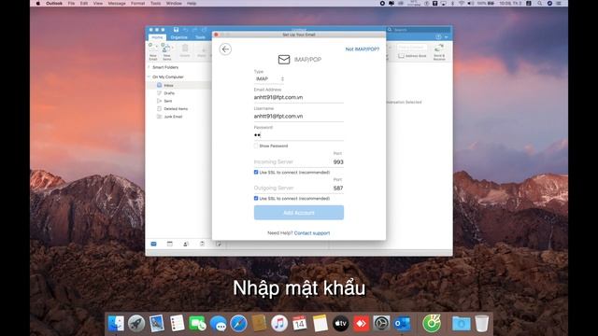Switch to People view in the bottom navigation
Viewport: 598px width, 336px height.
pyautogui.click(x=186, y=244)
